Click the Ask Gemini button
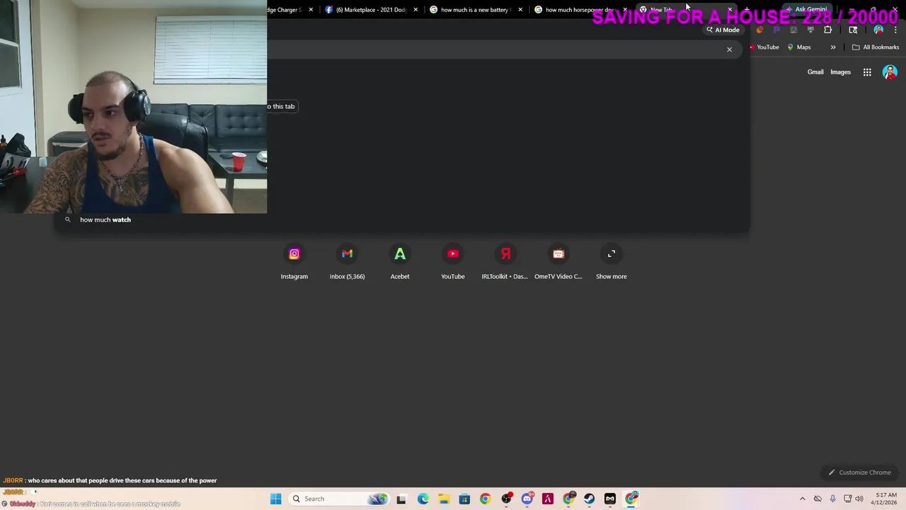The height and width of the screenshot is (510, 906). pos(806,10)
